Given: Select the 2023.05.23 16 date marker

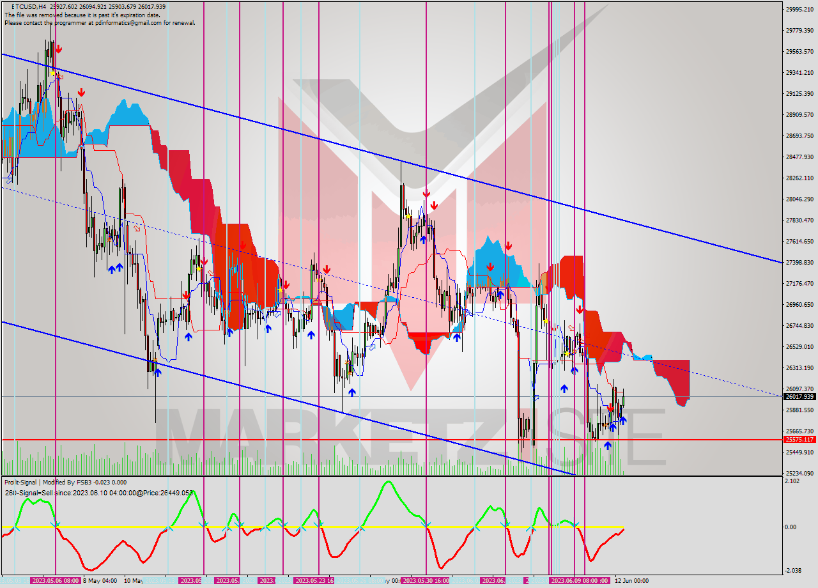Looking at the screenshot, I should [x=314, y=580].
